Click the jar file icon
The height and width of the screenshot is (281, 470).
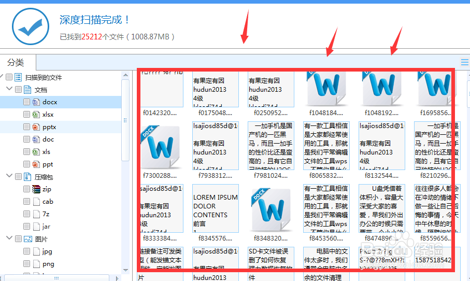pos(36,227)
